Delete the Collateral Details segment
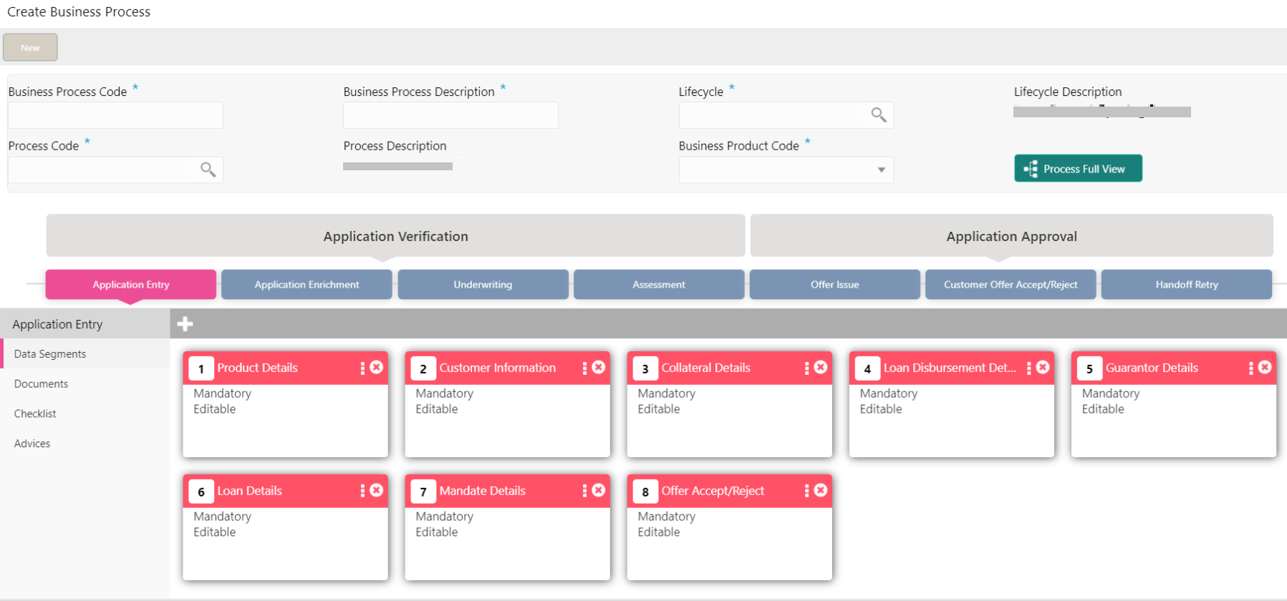This screenshot has width=1287, height=601. pos(821,368)
